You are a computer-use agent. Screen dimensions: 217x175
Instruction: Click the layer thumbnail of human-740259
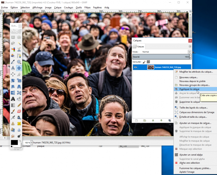150,67
